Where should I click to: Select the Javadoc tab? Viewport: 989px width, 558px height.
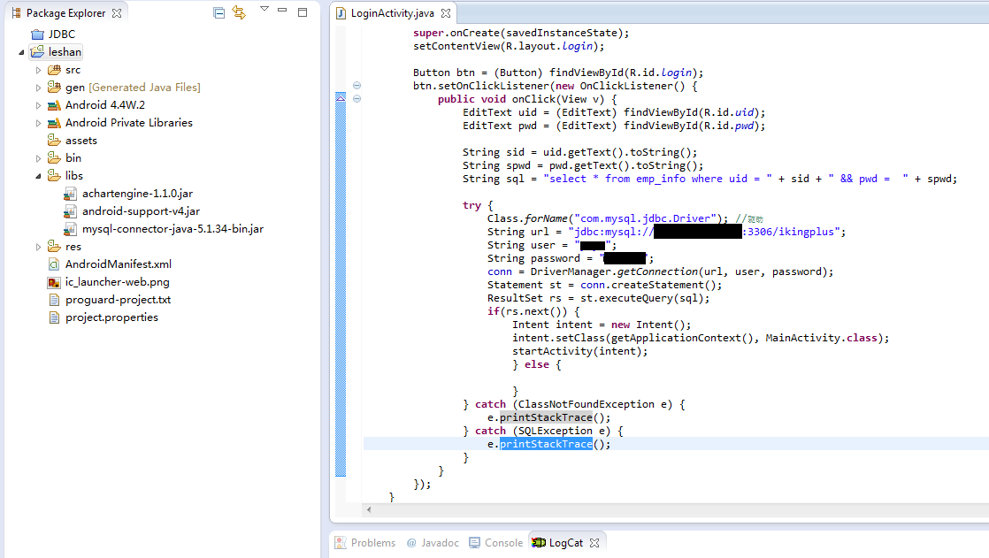point(433,542)
